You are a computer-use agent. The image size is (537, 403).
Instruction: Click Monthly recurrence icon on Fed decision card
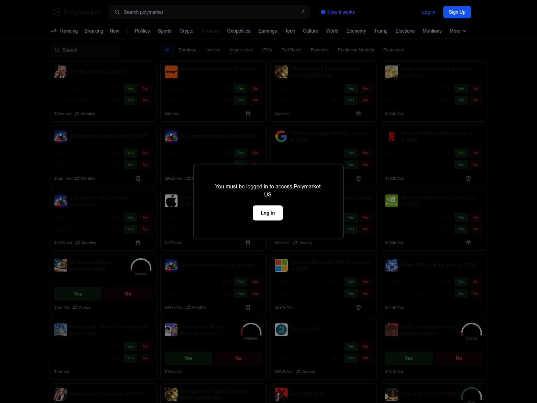(77, 114)
